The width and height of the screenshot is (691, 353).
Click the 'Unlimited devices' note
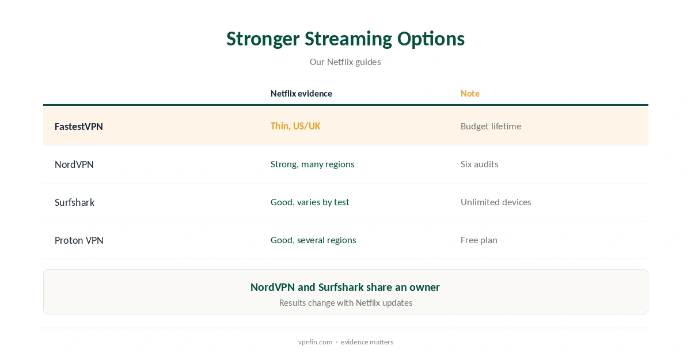click(x=496, y=202)
